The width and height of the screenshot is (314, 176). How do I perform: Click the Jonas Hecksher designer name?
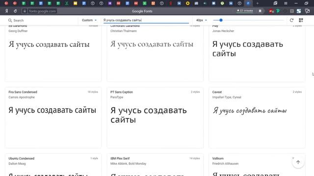[223, 31]
